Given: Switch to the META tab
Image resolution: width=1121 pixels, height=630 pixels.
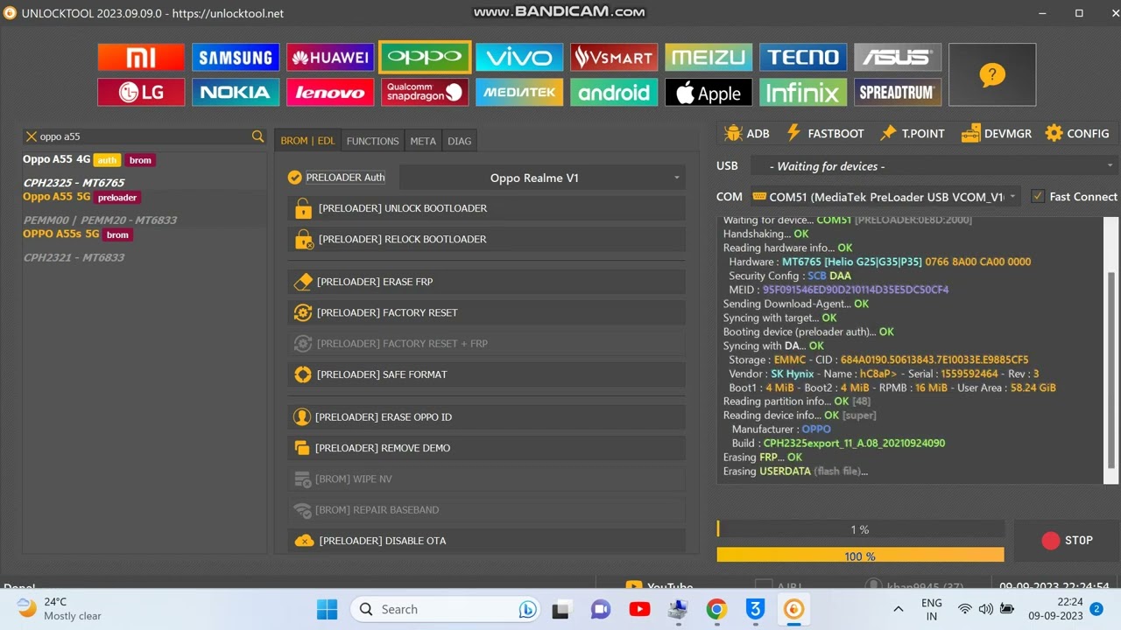Looking at the screenshot, I should click(423, 141).
